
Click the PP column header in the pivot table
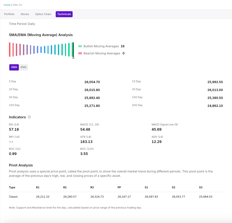click(119, 187)
